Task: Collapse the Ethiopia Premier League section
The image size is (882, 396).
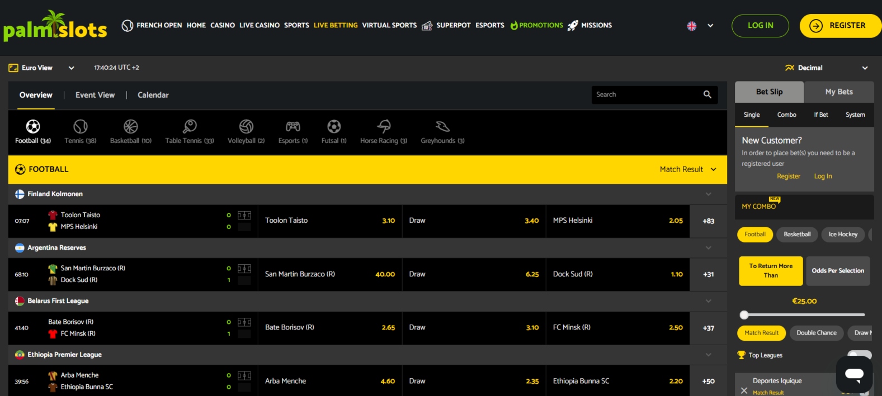Action: click(708, 355)
